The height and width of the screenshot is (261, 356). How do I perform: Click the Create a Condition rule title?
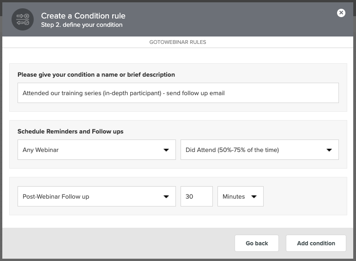83,16
